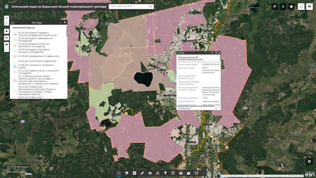Toggle fullscreen map mode

[x=301, y=7]
